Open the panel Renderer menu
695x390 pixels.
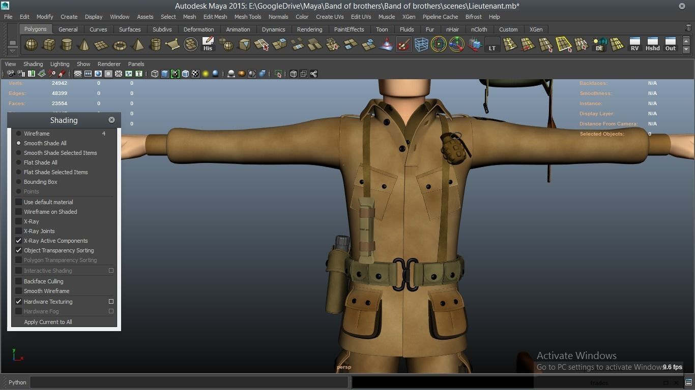pyautogui.click(x=109, y=64)
